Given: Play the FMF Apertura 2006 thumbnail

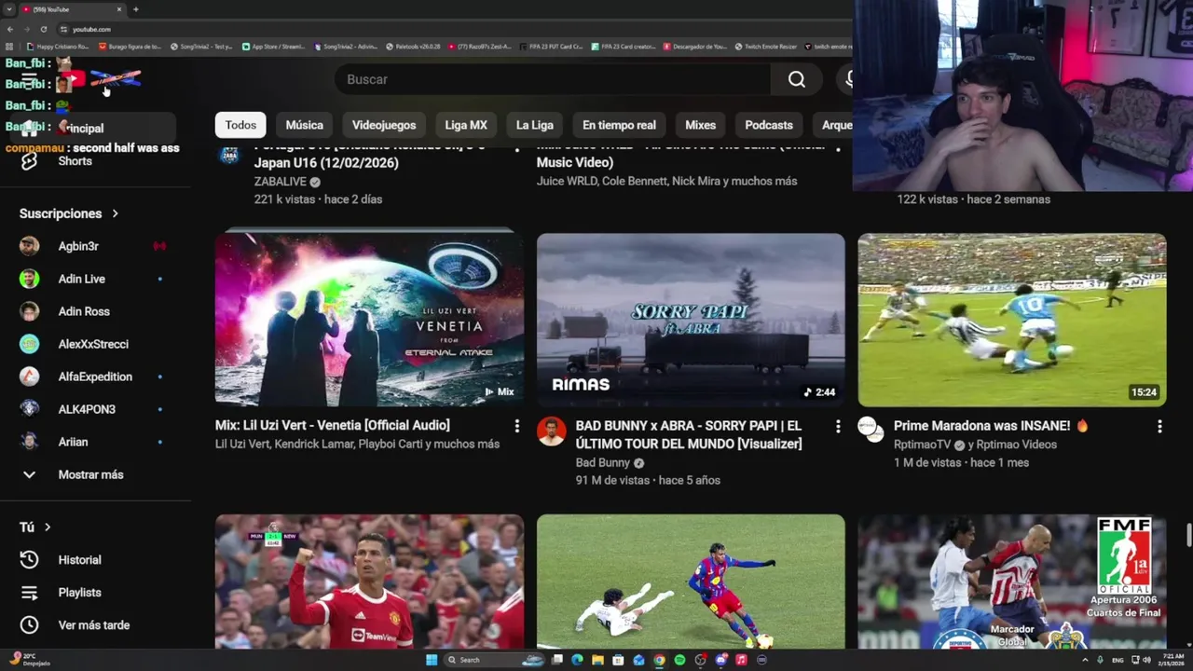Looking at the screenshot, I should tap(1012, 582).
